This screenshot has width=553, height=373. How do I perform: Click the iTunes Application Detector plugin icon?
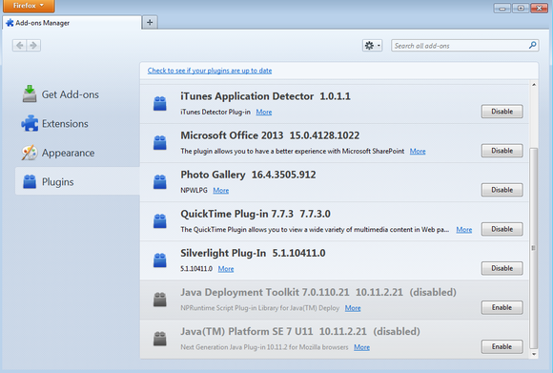point(160,104)
